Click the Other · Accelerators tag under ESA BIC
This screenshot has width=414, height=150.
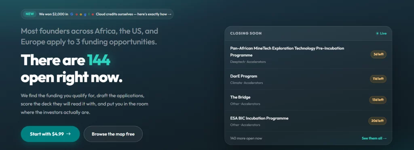(x=245, y=125)
